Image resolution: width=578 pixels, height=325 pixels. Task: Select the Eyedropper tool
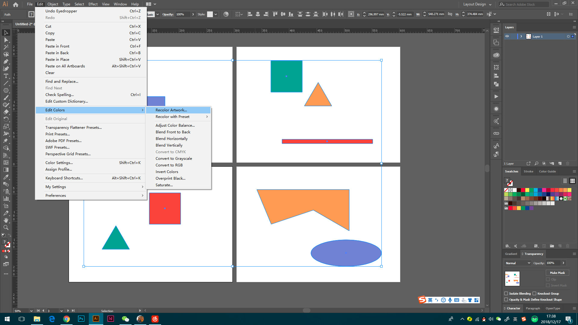click(x=6, y=177)
